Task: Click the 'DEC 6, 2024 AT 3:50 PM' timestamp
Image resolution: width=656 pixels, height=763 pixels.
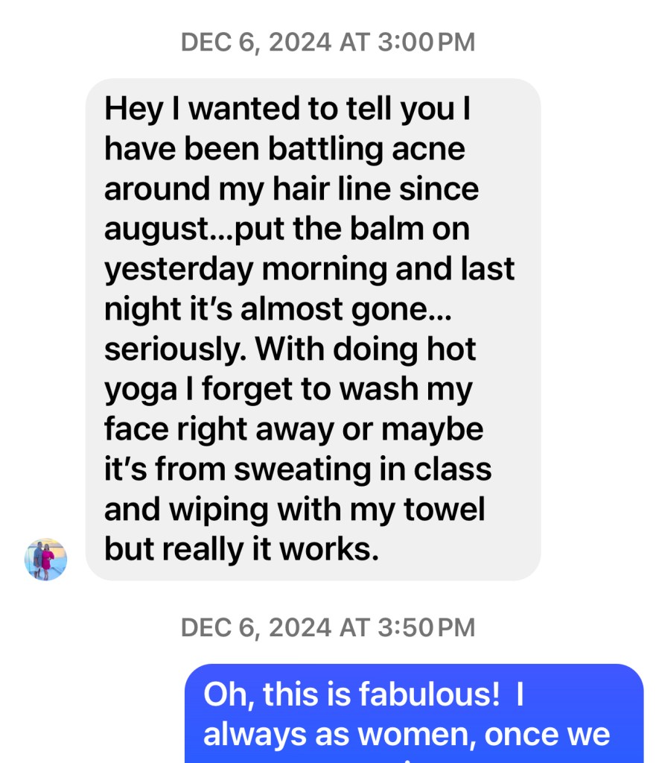Action: click(328, 627)
